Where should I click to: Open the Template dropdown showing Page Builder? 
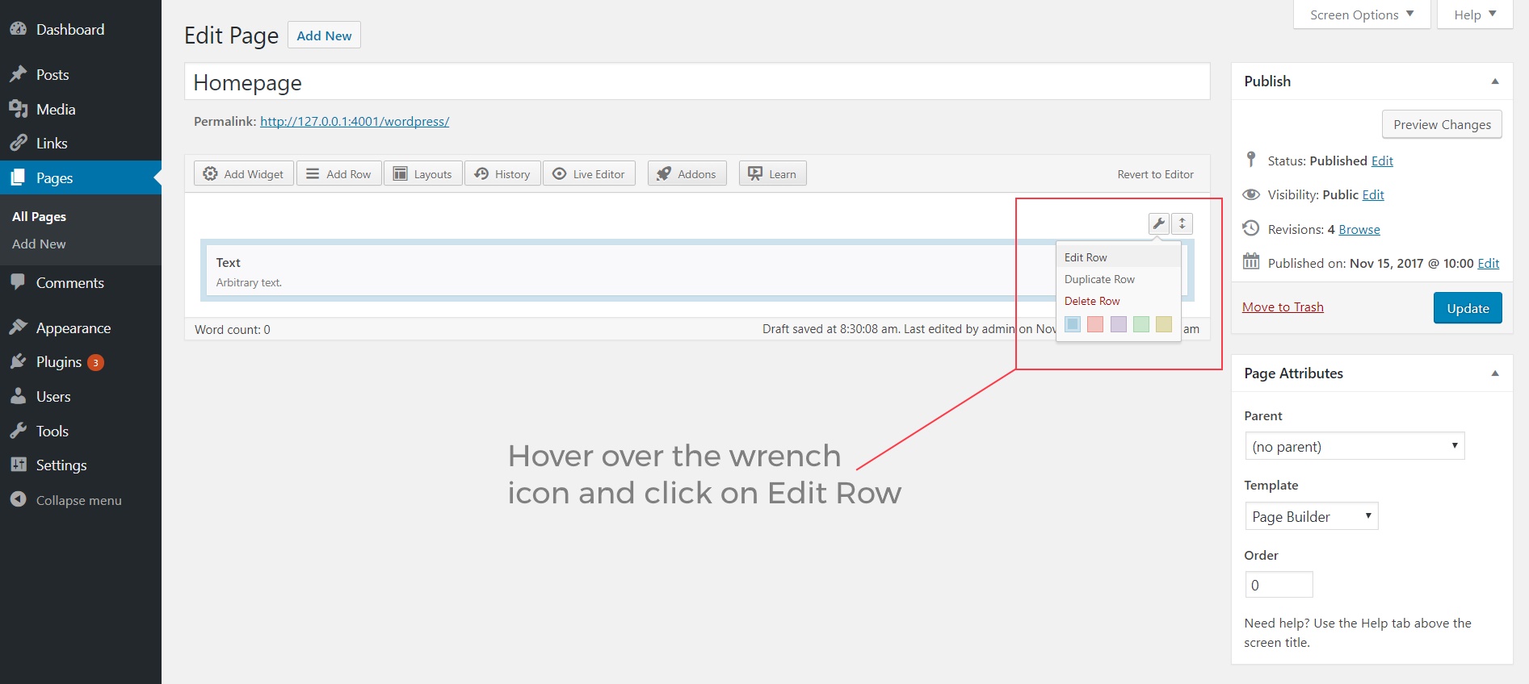(1311, 516)
